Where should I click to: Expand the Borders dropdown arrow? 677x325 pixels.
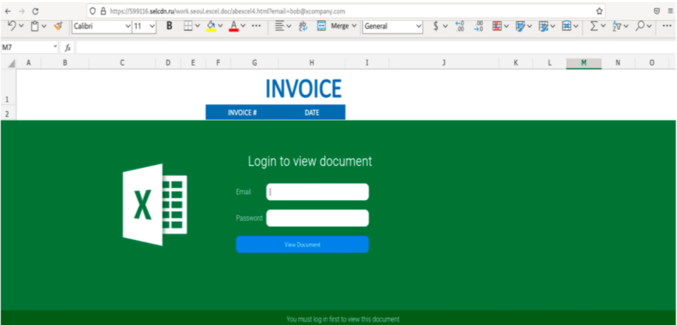198,26
